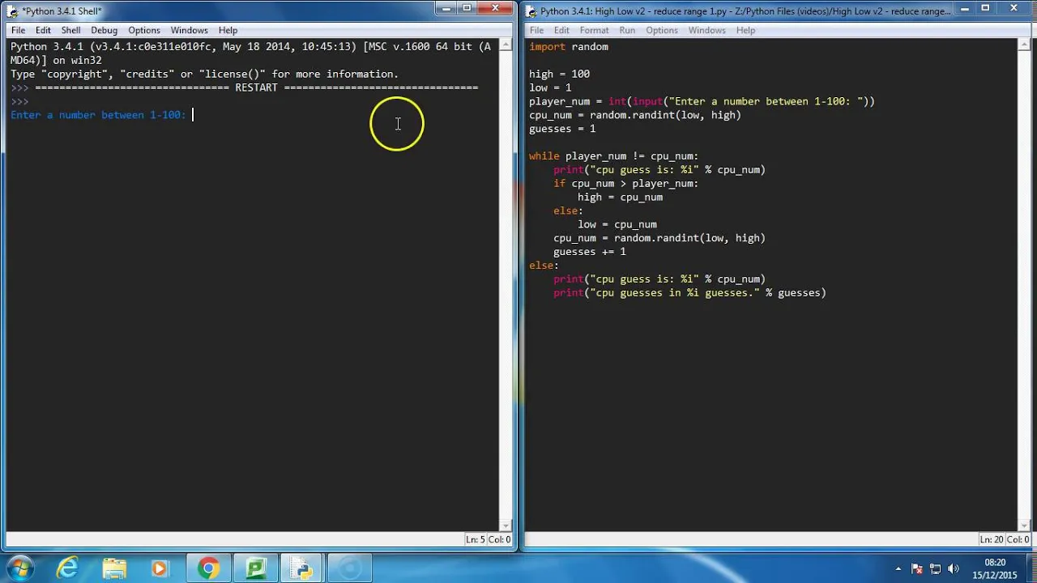Click "if cpu_num > player_num:" line
The width and height of the screenshot is (1037, 583).
pos(625,183)
